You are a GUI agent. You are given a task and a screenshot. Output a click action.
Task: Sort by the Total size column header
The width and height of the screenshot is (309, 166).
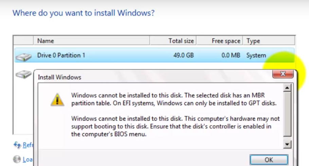[x=173, y=41]
